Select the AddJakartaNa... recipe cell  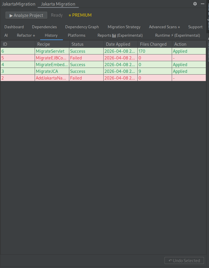coord(52,78)
